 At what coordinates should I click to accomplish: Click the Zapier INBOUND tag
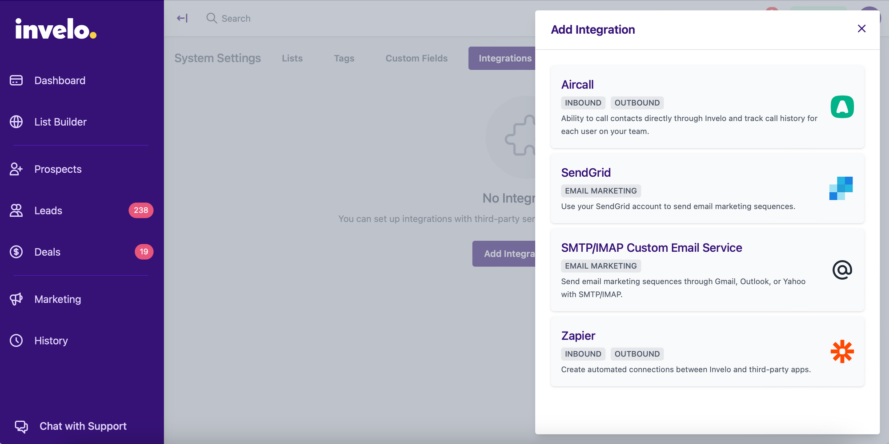click(x=583, y=354)
